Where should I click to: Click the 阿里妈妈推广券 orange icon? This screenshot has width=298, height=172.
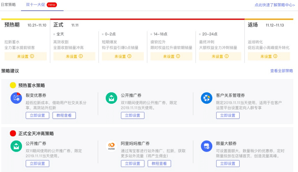coord(111,146)
